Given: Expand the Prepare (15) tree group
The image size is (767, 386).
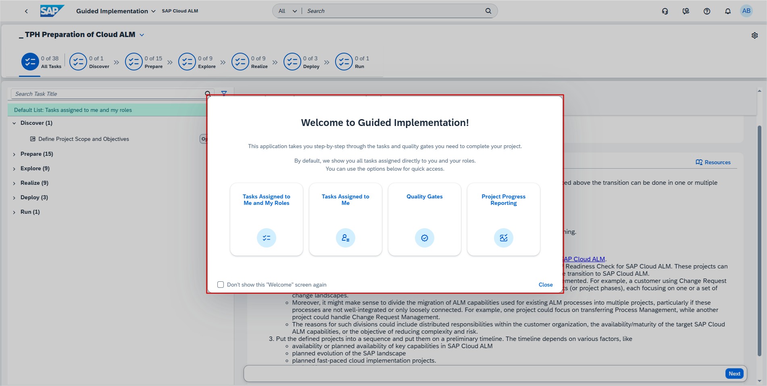Looking at the screenshot, I should [14, 154].
